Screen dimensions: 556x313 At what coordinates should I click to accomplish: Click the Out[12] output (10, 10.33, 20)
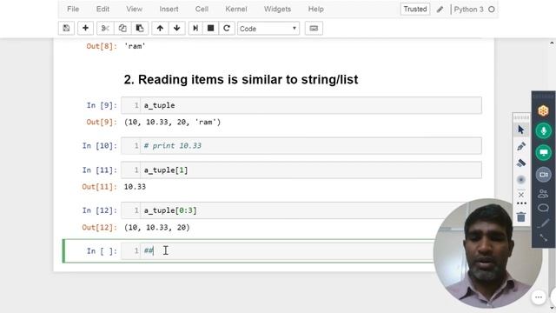pos(157,227)
